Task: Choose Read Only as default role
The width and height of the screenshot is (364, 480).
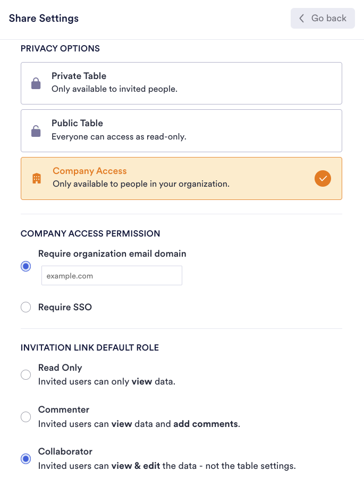Action: click(x=26, y=374)
